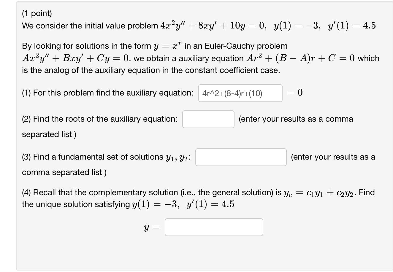Select the answer field for comma separated roots

[x=208, y=119]
